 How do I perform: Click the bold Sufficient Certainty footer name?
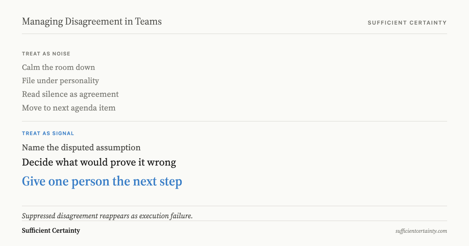click(x=51, y=230)
